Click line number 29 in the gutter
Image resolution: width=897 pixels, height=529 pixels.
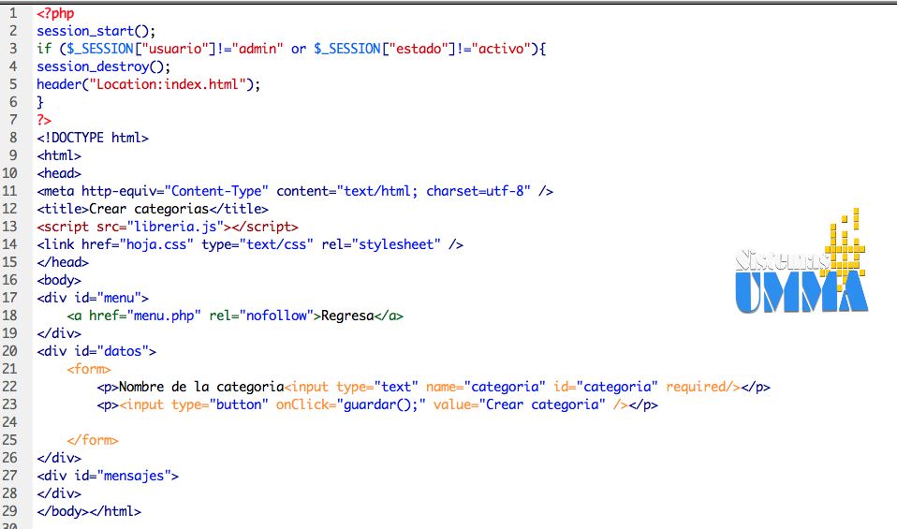pyautogui.click(x=10, y=511)
